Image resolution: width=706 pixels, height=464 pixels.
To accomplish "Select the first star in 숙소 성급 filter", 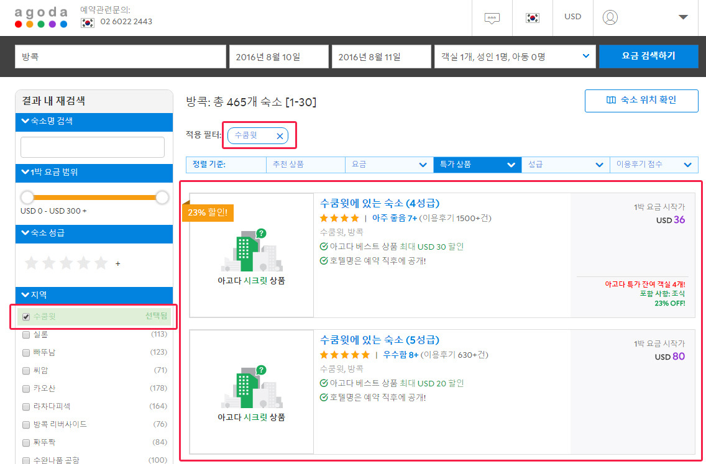I will pyautogui.click(x=31, y=263).
